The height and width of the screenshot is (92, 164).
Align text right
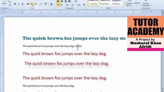click(66, 1)
